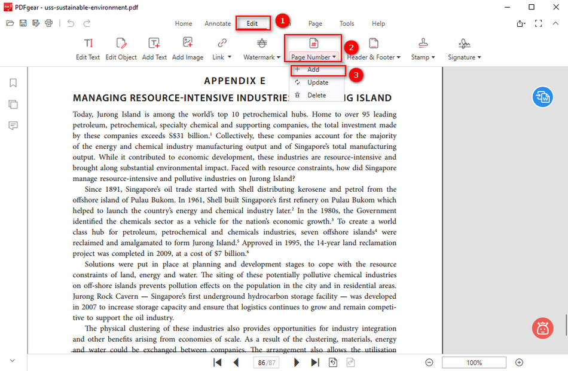Rotate the current page left
The height and width of the screenshot is (371, 568).
(x=334, y=362)
